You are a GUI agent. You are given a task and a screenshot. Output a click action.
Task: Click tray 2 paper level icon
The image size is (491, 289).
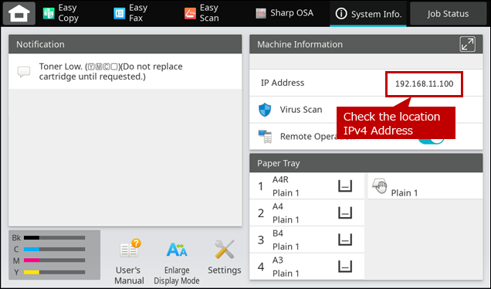(x=345, y=212)
